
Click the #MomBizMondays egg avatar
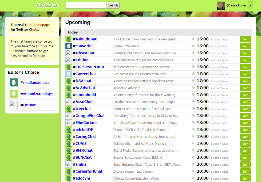point(14,94)
